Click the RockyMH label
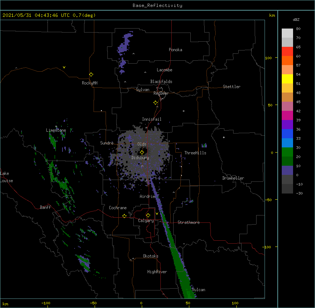 pyautogui.click(x=90, y=83)
